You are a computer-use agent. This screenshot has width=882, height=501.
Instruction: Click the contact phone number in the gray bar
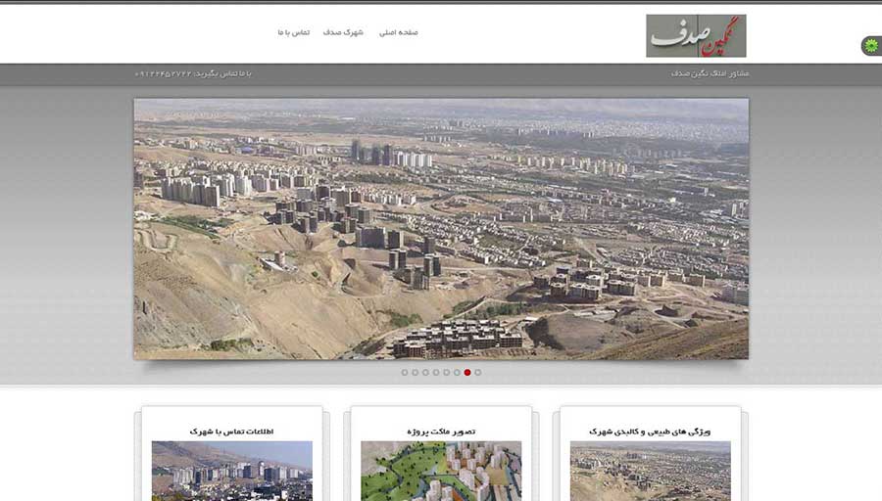pos(193,74)
